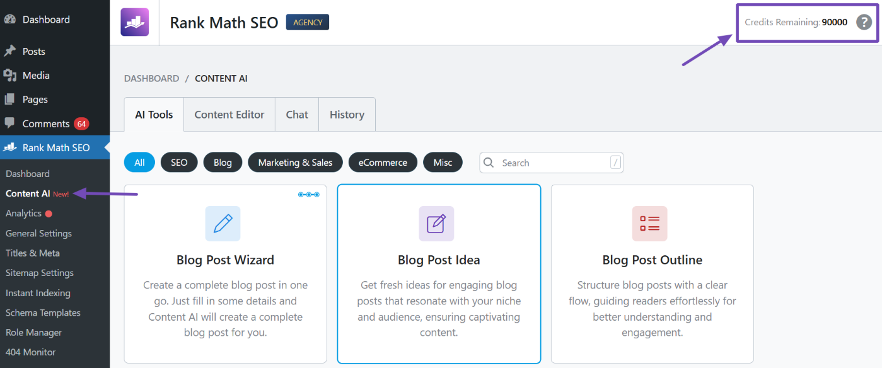Image resolution: width=882 pixels, height=368 pixels.
Task: Switch to the Content Editor tab
Action: 229,115
